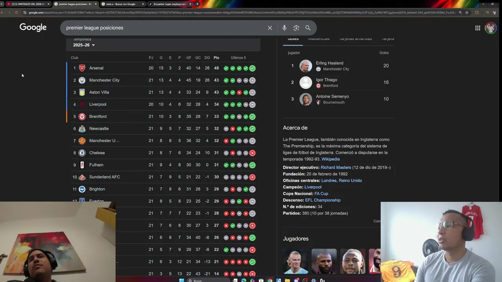Switch to the 'Encuentra super sexyboys' tab
502x282 pixels.
pos(170,4)
